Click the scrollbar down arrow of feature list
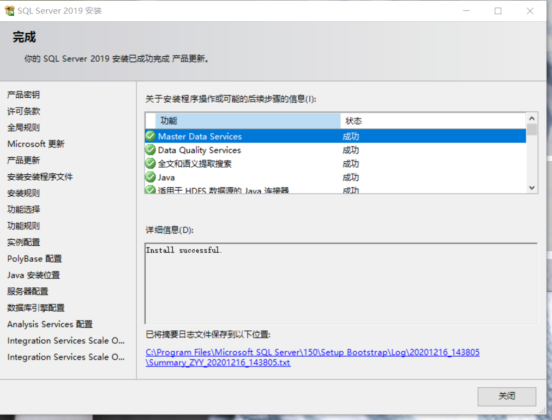Image resolution: width=552 pixels, height=420 pixels. coord(530,187)
